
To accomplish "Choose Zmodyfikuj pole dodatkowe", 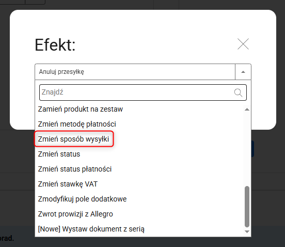I will [82, 199].
